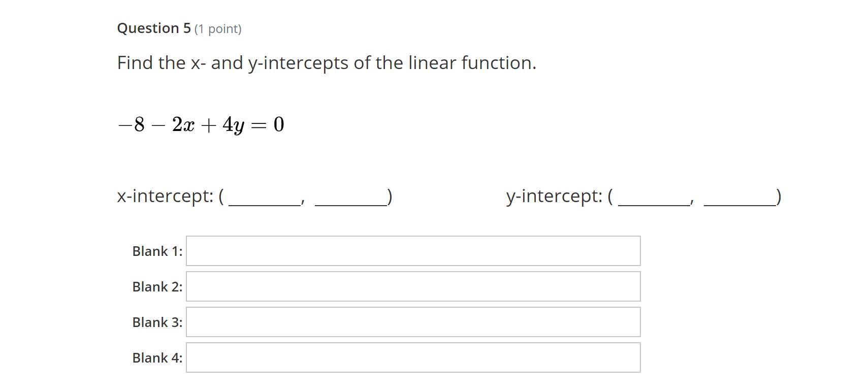
Task: Click the "x-intercept:" label text
Action: 166,196
